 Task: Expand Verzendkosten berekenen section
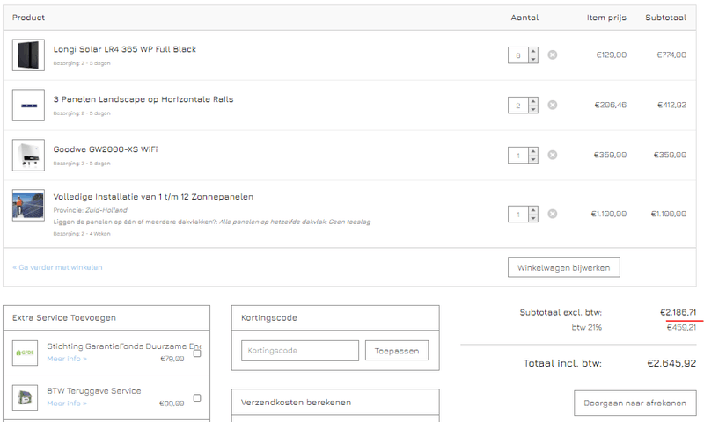[x=335, y=403]
